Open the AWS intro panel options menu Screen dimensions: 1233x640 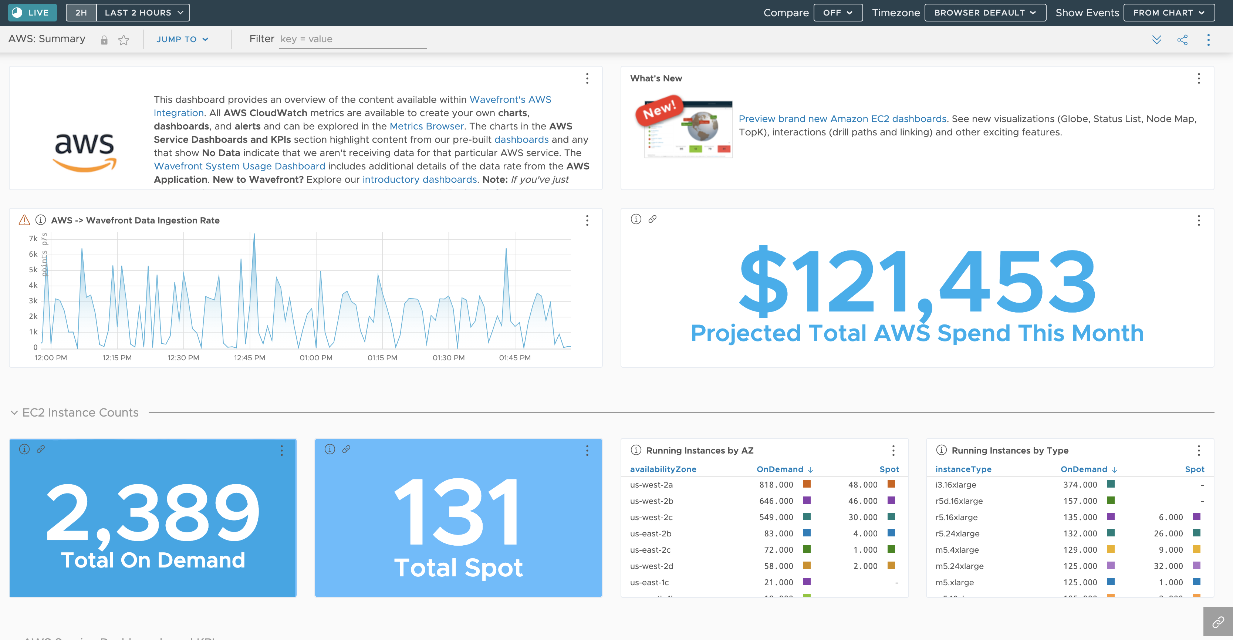click(x=587, y=78)
